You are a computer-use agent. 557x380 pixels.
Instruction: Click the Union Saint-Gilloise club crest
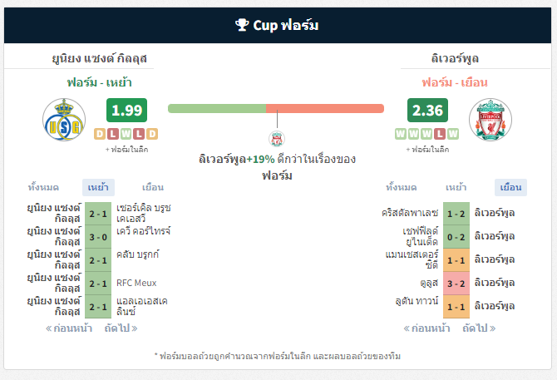point(64,120)
